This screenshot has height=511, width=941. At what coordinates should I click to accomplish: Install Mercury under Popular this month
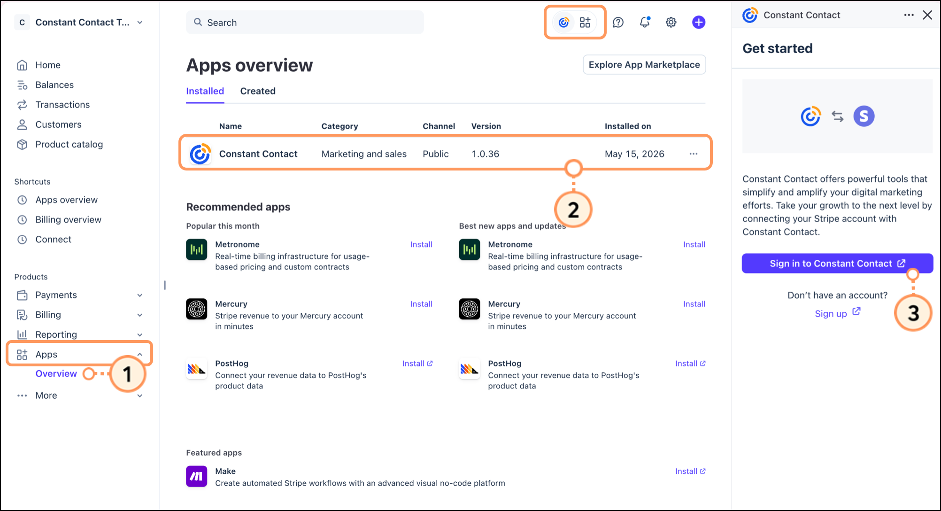coord(421,304)
